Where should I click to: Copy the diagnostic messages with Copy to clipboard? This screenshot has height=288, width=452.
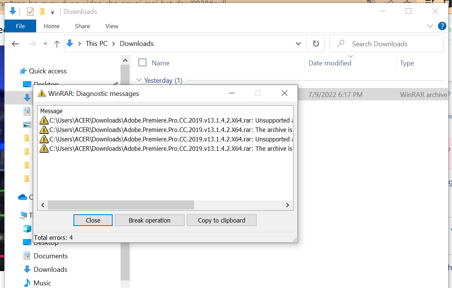click(221, 220)
